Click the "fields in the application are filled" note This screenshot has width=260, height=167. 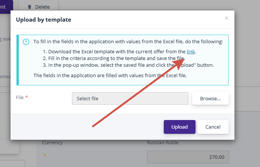click(110, 75)
